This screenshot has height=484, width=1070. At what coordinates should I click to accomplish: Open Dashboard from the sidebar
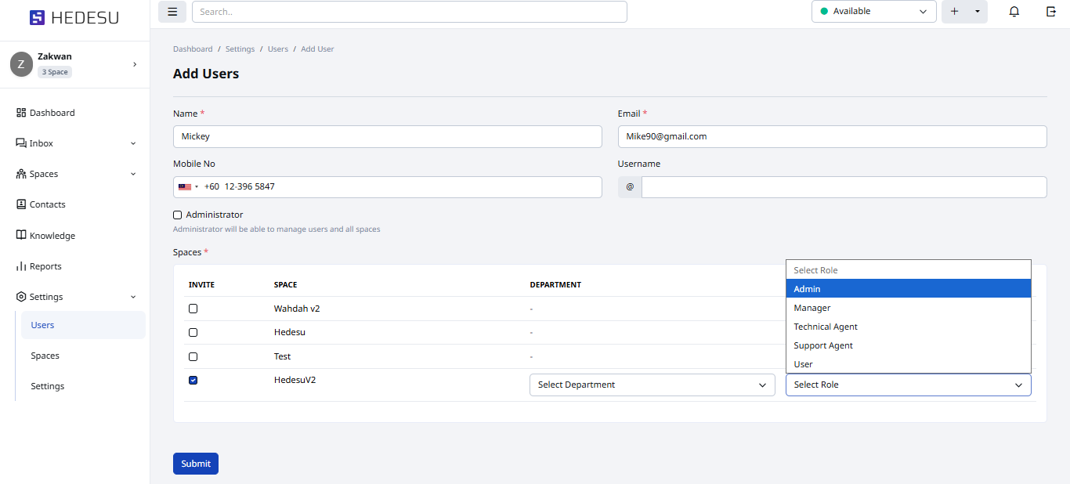click(52, 113)
